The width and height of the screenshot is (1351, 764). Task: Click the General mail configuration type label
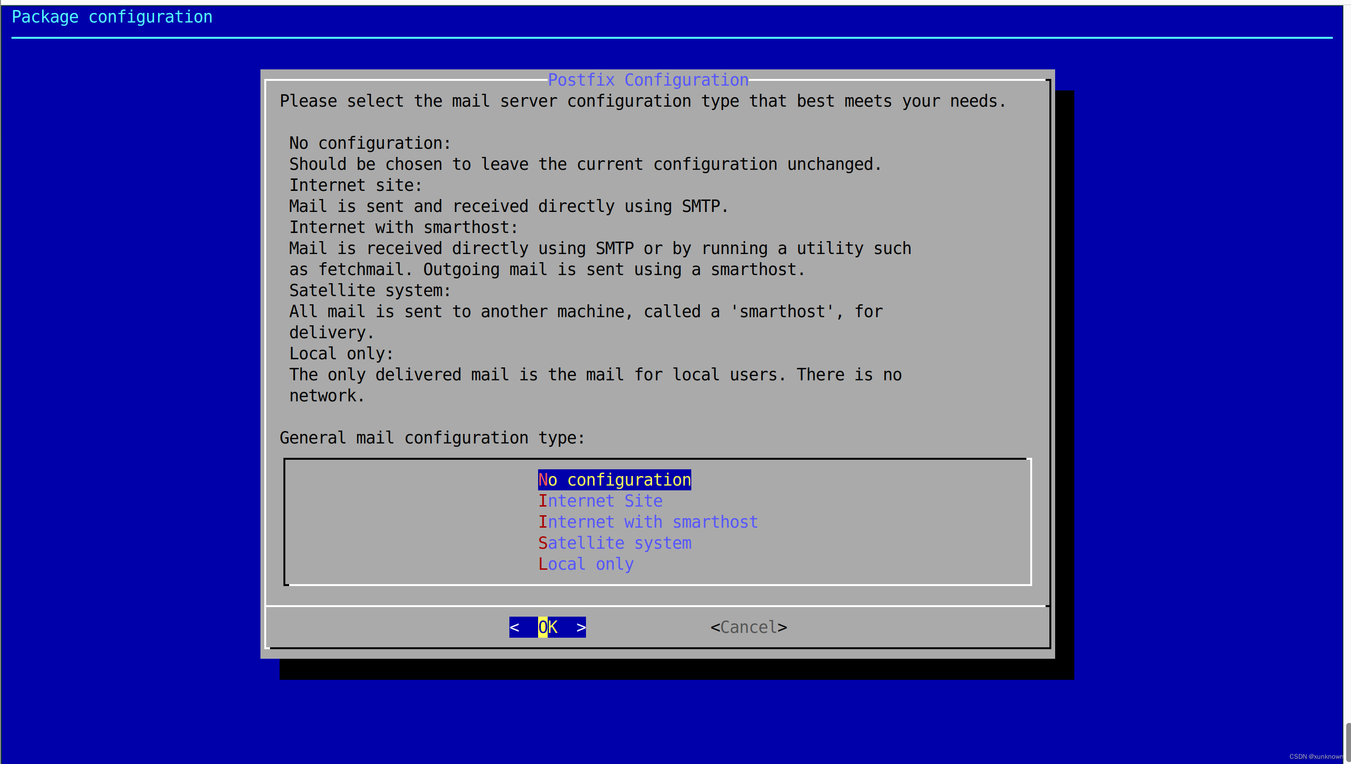pyautogui.click(x=432, y=438)
